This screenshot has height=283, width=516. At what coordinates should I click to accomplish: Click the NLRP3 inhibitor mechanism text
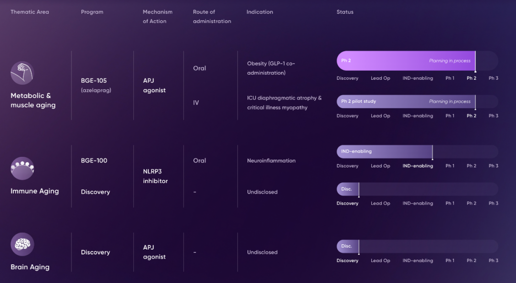[x=155, y=176]
